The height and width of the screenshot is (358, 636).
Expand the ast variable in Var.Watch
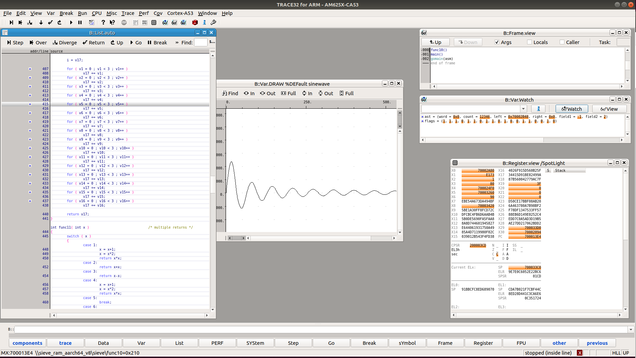pos(422,117)
